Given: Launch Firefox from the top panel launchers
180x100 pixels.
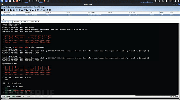Looking at the screenshot, I should tap(17, 1).
